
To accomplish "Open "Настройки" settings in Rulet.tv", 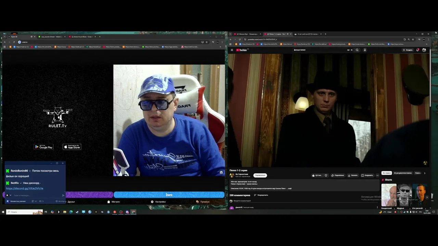I will click(158, 202).
